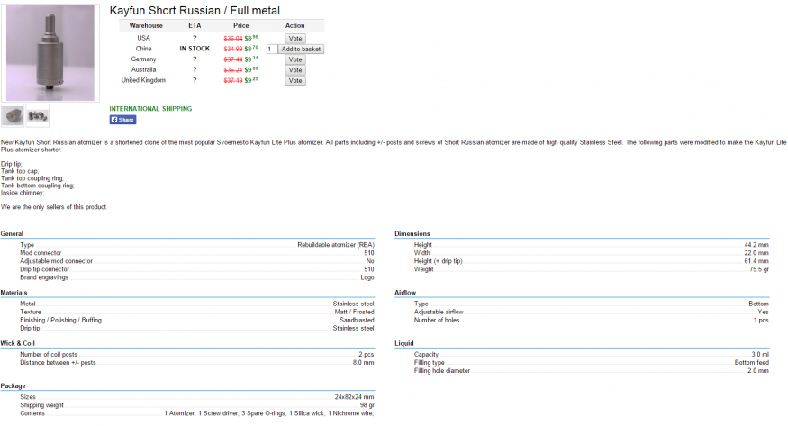Click the Tank top cap list line

click(20, 171)
